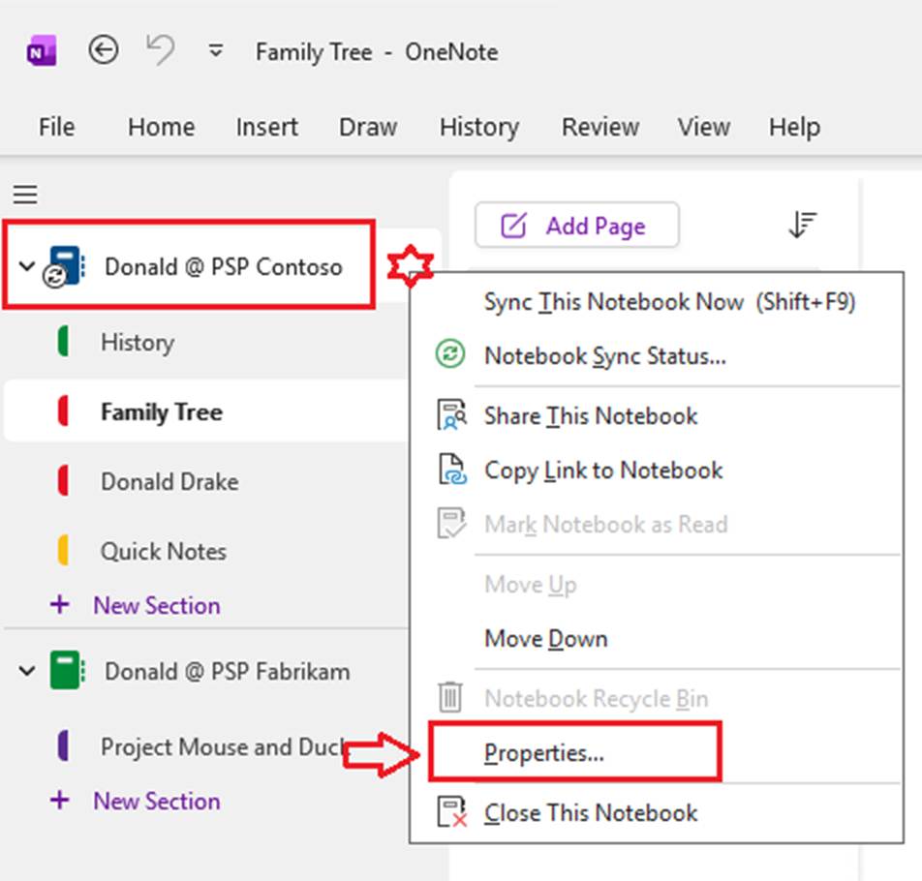Add New Section under Contoso notebook
This screenshot has width=922, height=881.
tap(156, 605)
